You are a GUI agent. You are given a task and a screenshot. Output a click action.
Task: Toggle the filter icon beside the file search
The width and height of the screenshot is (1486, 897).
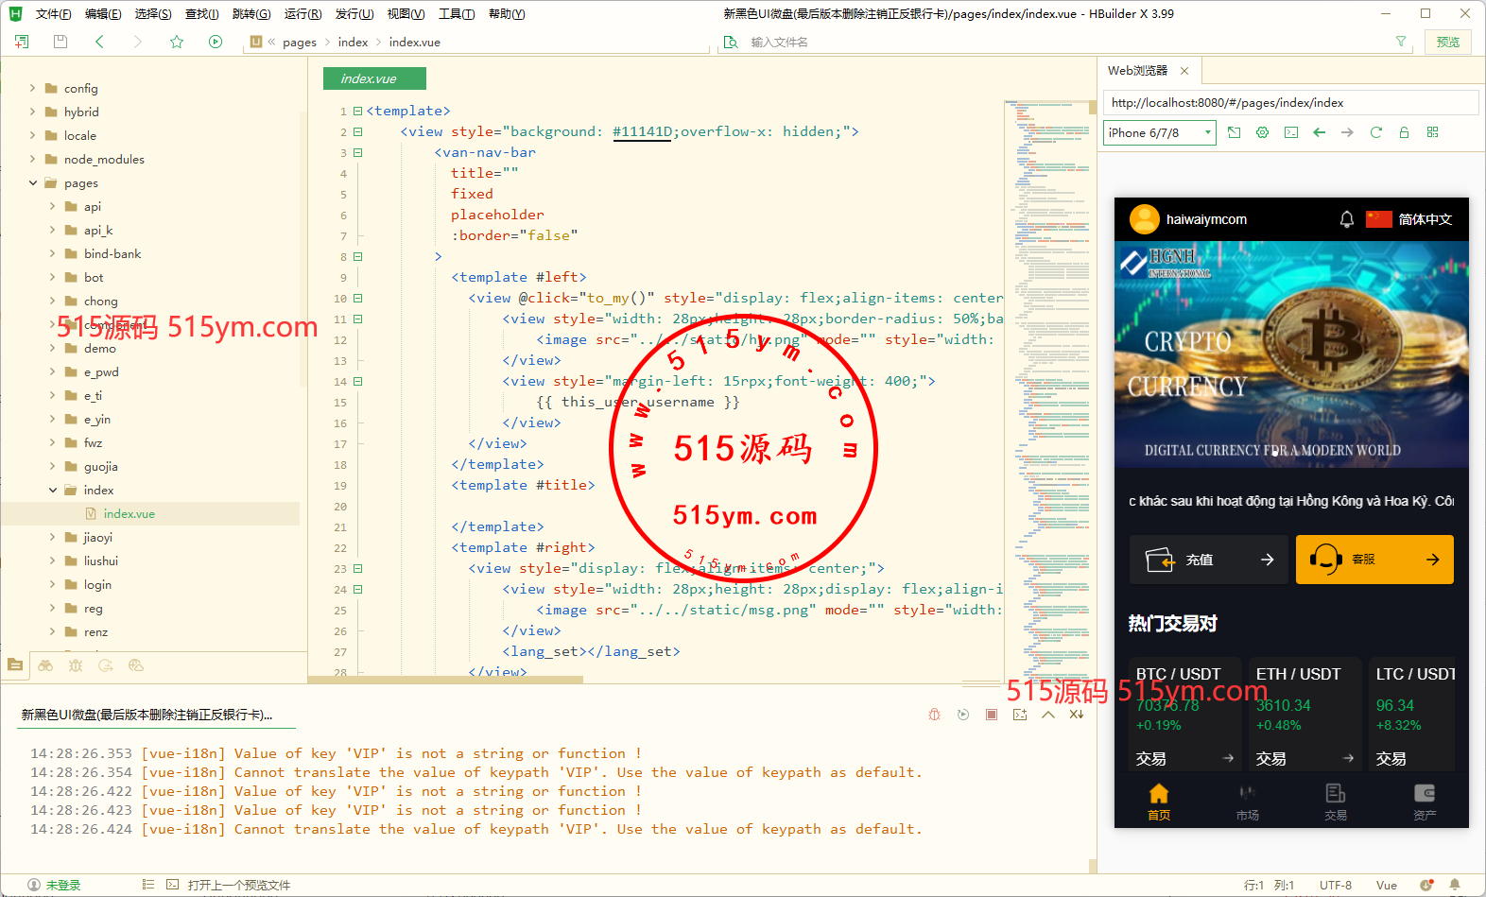pyautogui.click(x=1401, y=42)
